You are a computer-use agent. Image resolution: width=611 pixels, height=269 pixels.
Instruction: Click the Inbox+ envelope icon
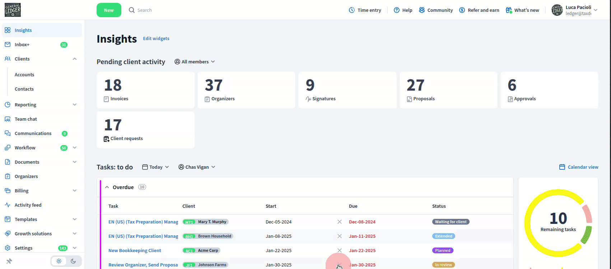[x=8, y=44]
